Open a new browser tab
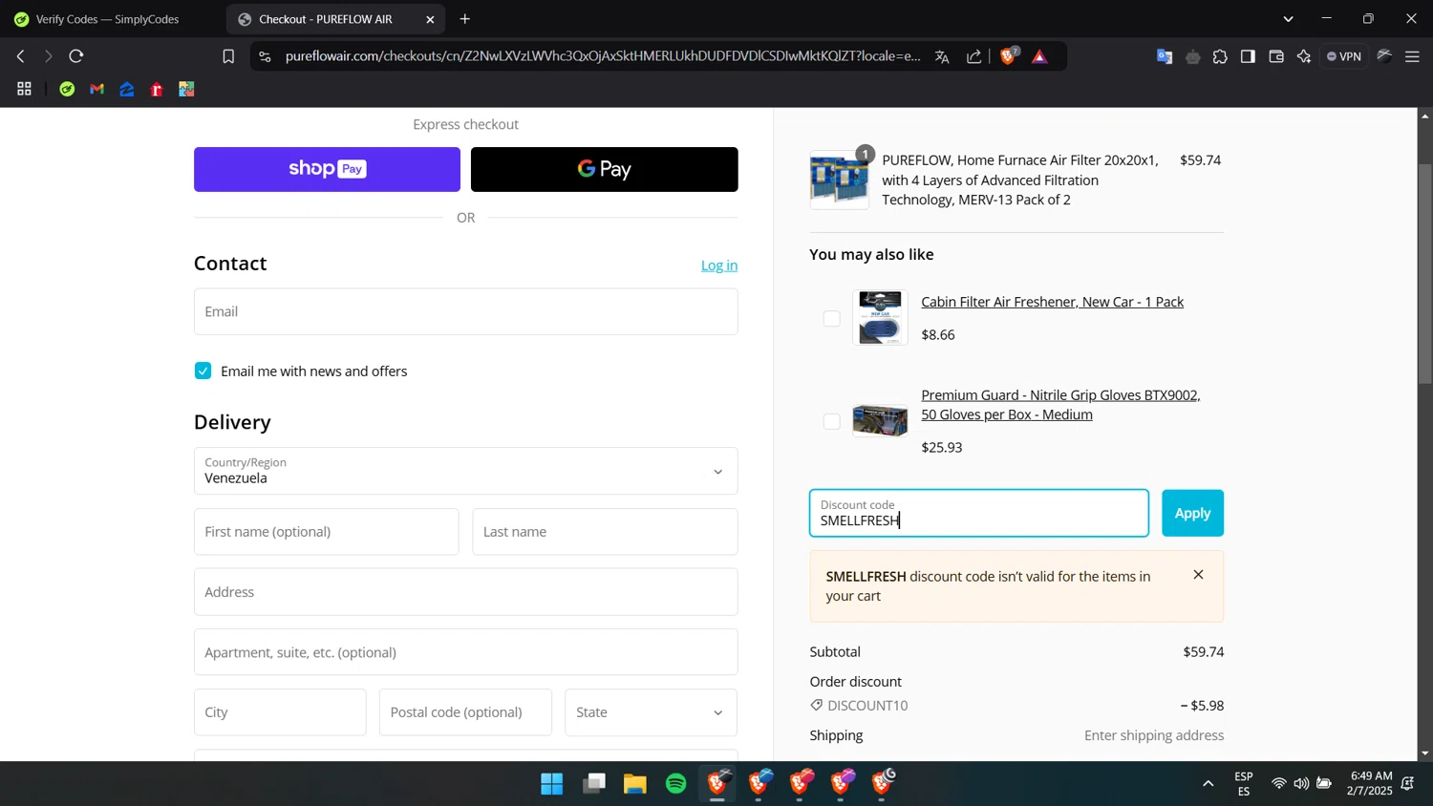 click(465, 19)
